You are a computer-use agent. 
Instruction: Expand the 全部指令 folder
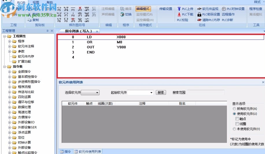(10, 72)
